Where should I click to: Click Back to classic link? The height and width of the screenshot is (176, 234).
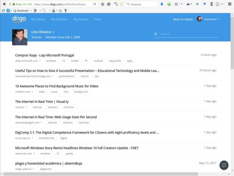[x=183, y=19]
